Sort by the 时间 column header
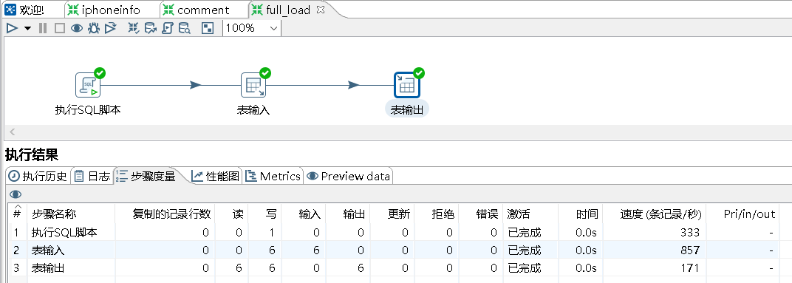Image resolution: width=792 pixels, height=283 pixels. [581, 214]
